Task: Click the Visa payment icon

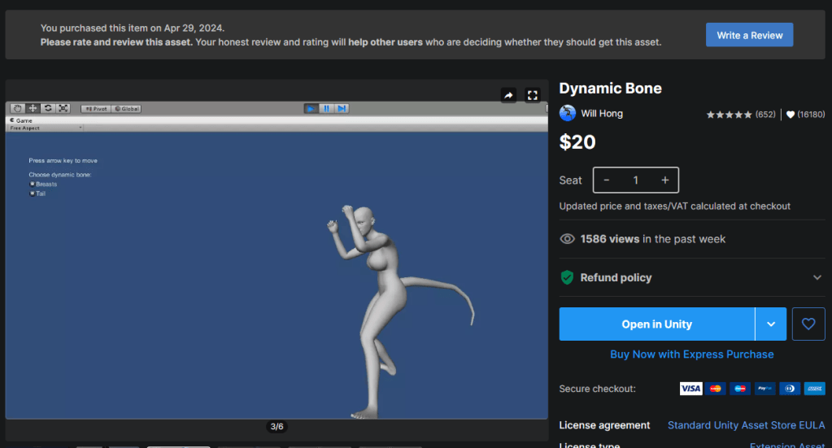Action: (x=690, y=389)
